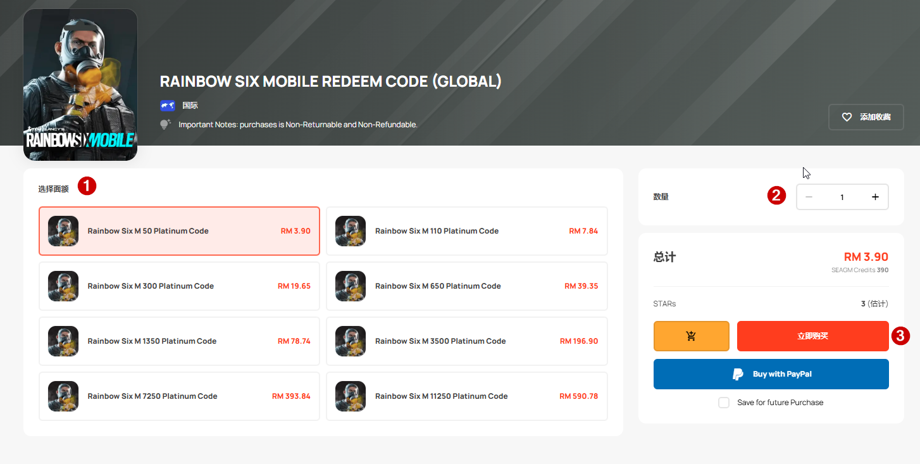Select Rainbow Six M 50 Platinum Code
This screenshot has height=464, width=920.
179,231
